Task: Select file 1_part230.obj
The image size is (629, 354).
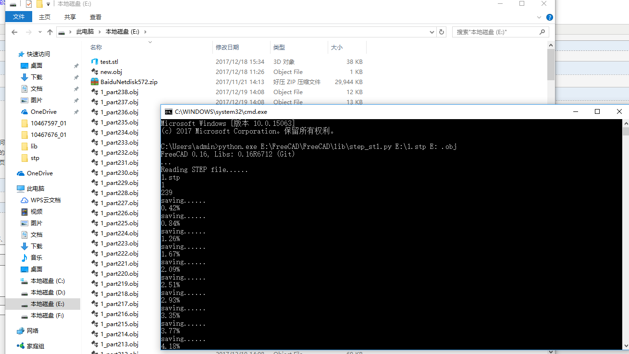Action: pyautogui.click(x=119, y=172)
